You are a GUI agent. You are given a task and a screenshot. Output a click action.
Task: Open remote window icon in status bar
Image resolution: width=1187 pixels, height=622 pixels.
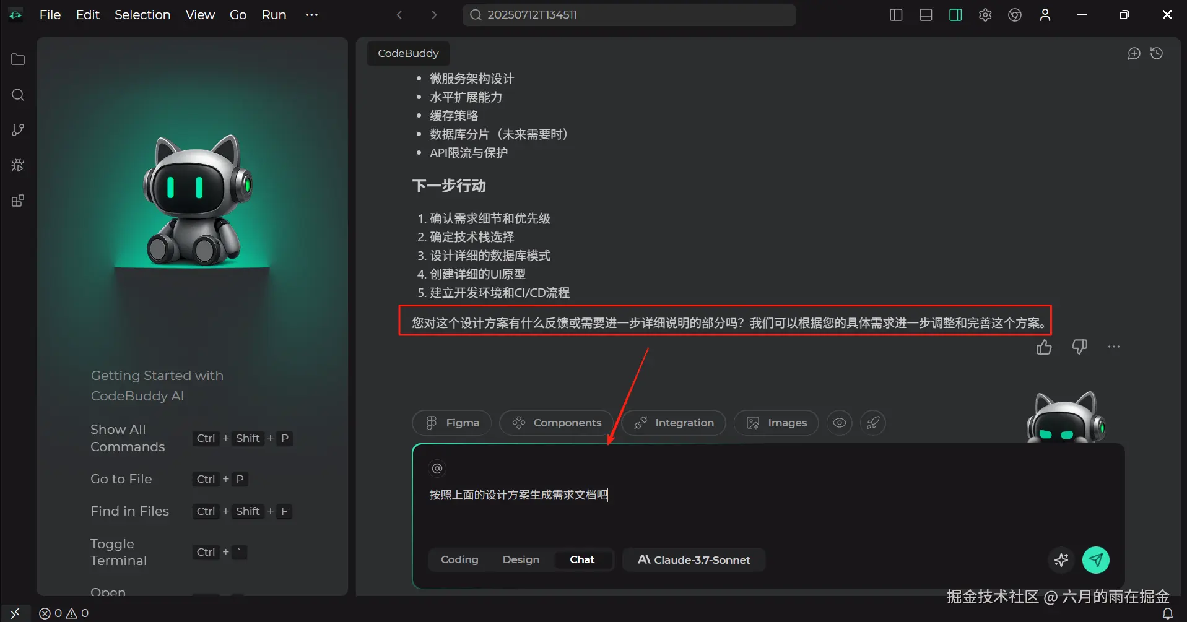[x=15, y=613]
